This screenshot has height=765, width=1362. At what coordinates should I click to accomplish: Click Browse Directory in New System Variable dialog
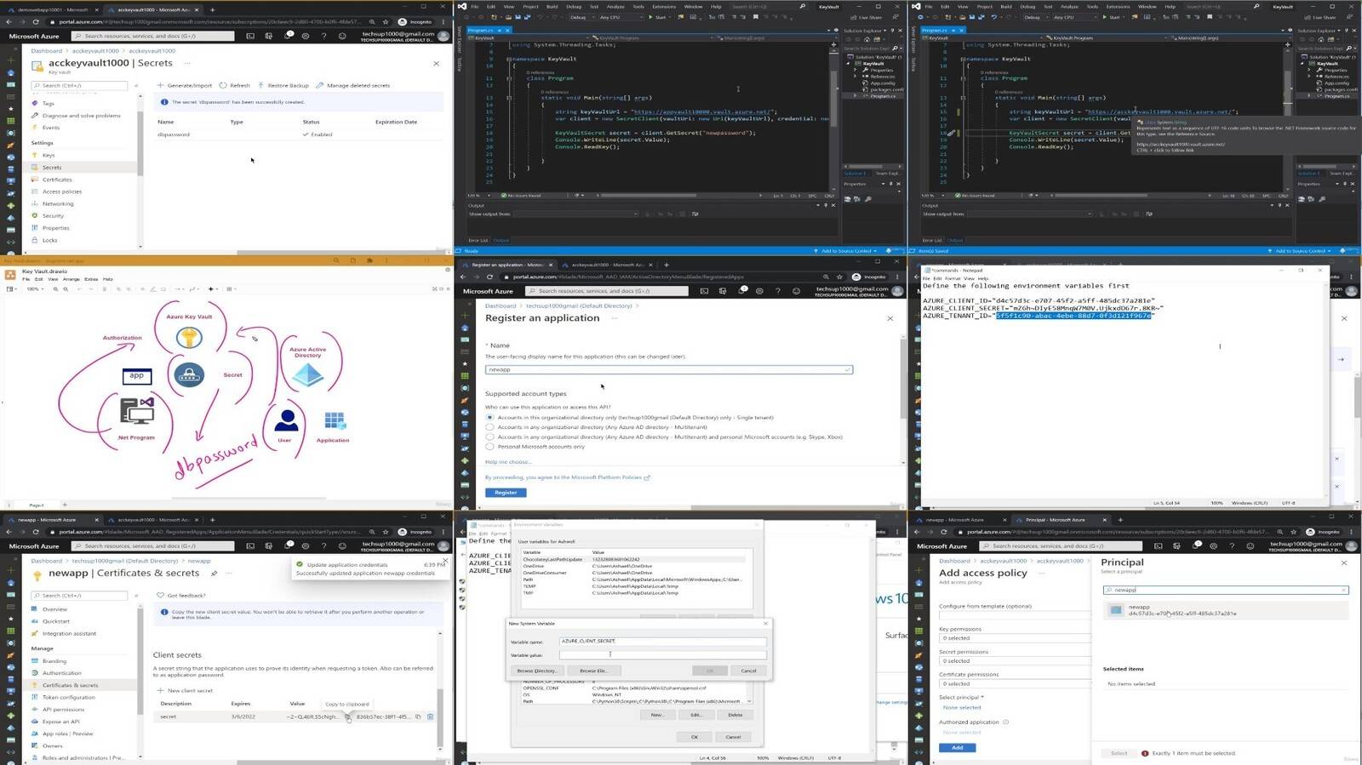point(537,671)
